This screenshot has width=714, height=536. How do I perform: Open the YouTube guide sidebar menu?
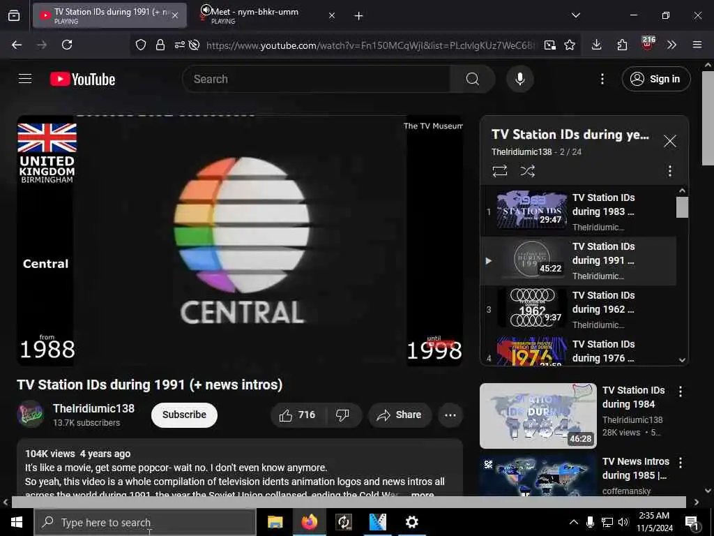click(25, 79)
